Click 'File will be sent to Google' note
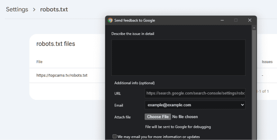Screen dimensions: 277x140 [178, 127]
